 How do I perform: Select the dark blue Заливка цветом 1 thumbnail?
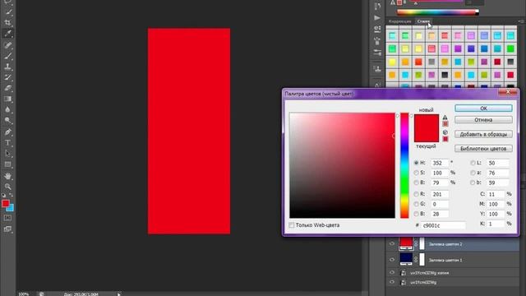click(406, 259)
